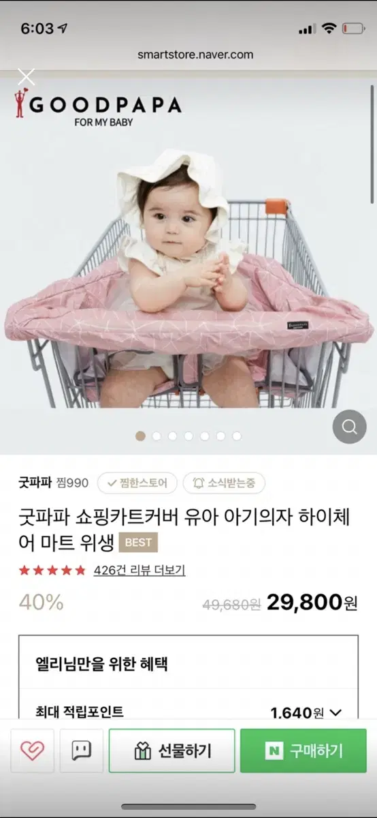377x818 pixels.
Task: Open the chat inquiry smiley icon
Action: 82,751
